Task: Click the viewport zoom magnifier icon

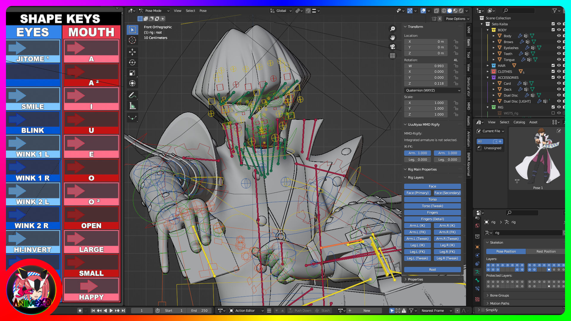Action: click(x=393, y=29)
